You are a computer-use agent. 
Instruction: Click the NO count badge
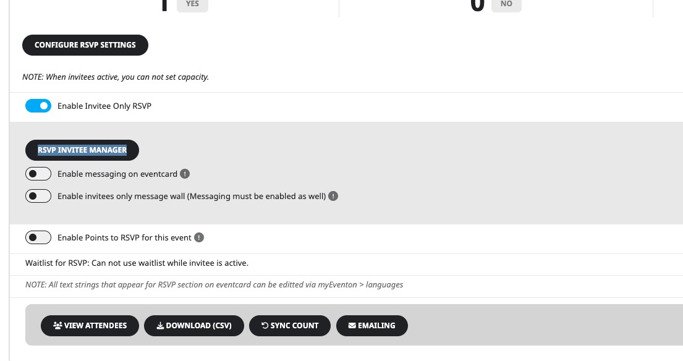506,4
